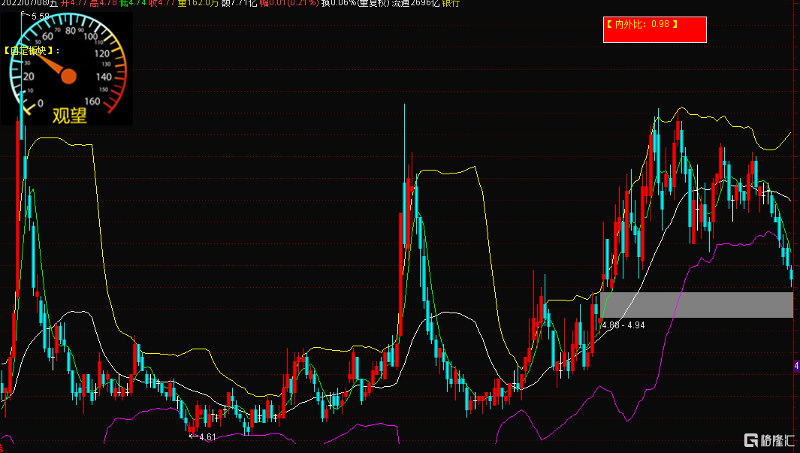Viewport: 800px width, 453px height.
Task: Click the 幅0.01(0.21%) change value
Action: pyautogui.click(x=289, y=4)
